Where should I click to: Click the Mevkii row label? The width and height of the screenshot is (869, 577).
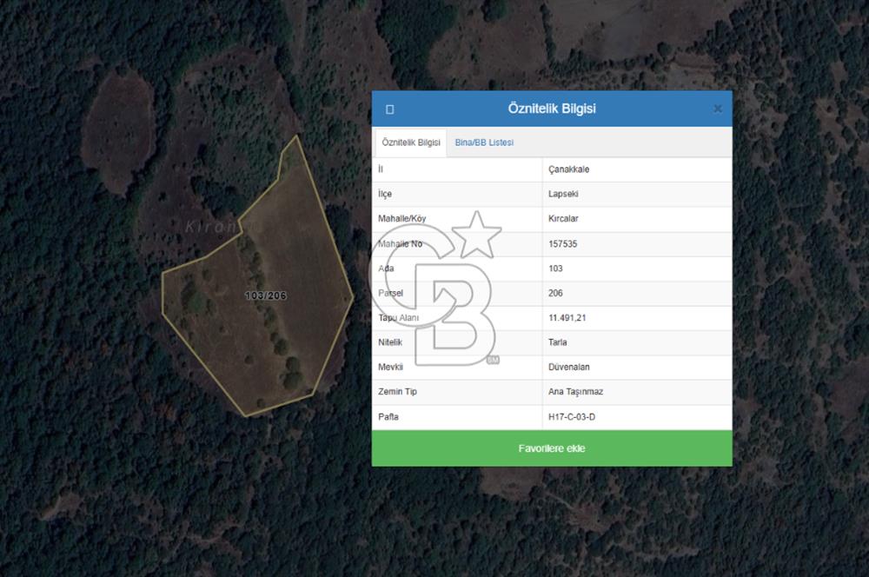(390, 367)
